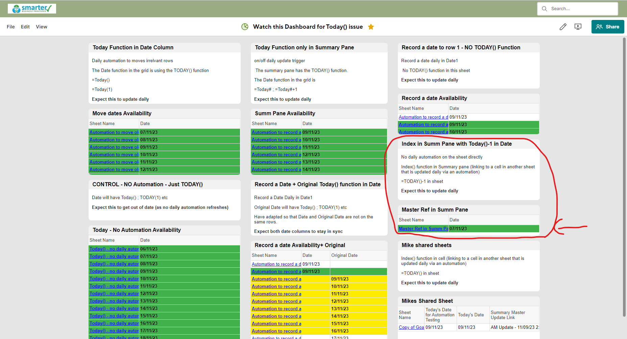This screenshot has height=339, width=627.
Task: Click =TODAY()-1 in sheet text
Action: coord(422,181)
